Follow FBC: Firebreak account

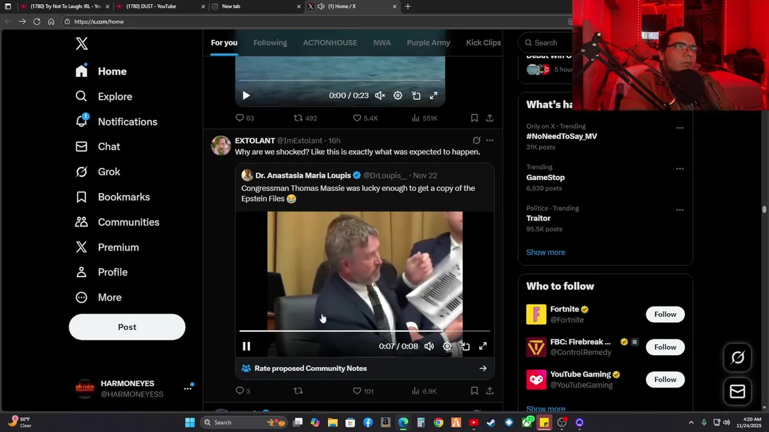tap(665, 347)
